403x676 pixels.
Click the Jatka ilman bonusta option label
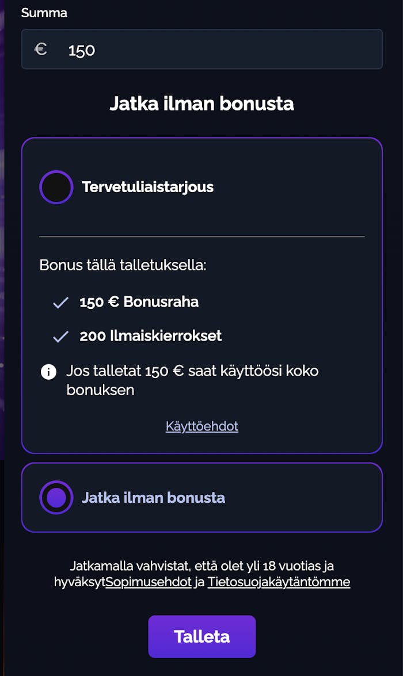tap(153, 498)
